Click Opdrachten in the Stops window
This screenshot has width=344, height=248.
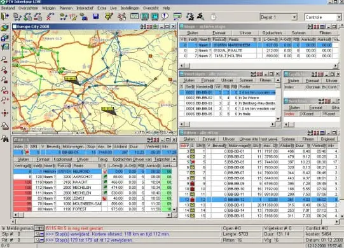click(x=272, y=33)
